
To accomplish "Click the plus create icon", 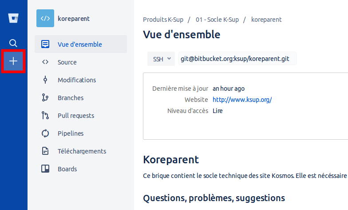I will tap(13, 61).
